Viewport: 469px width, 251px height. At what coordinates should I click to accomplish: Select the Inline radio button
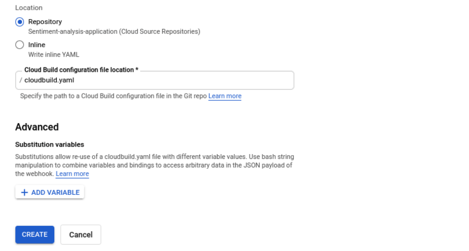pos(20,45)
